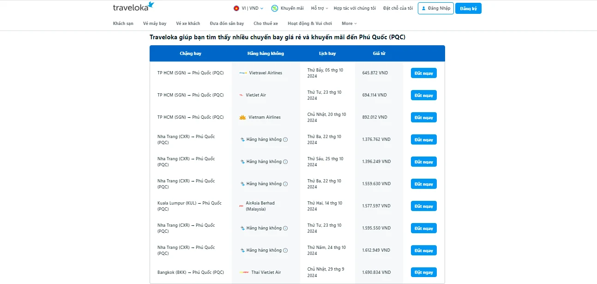Click the Traveloka Phú Quốc flights heading
The image size is (597, 284).
277,37
